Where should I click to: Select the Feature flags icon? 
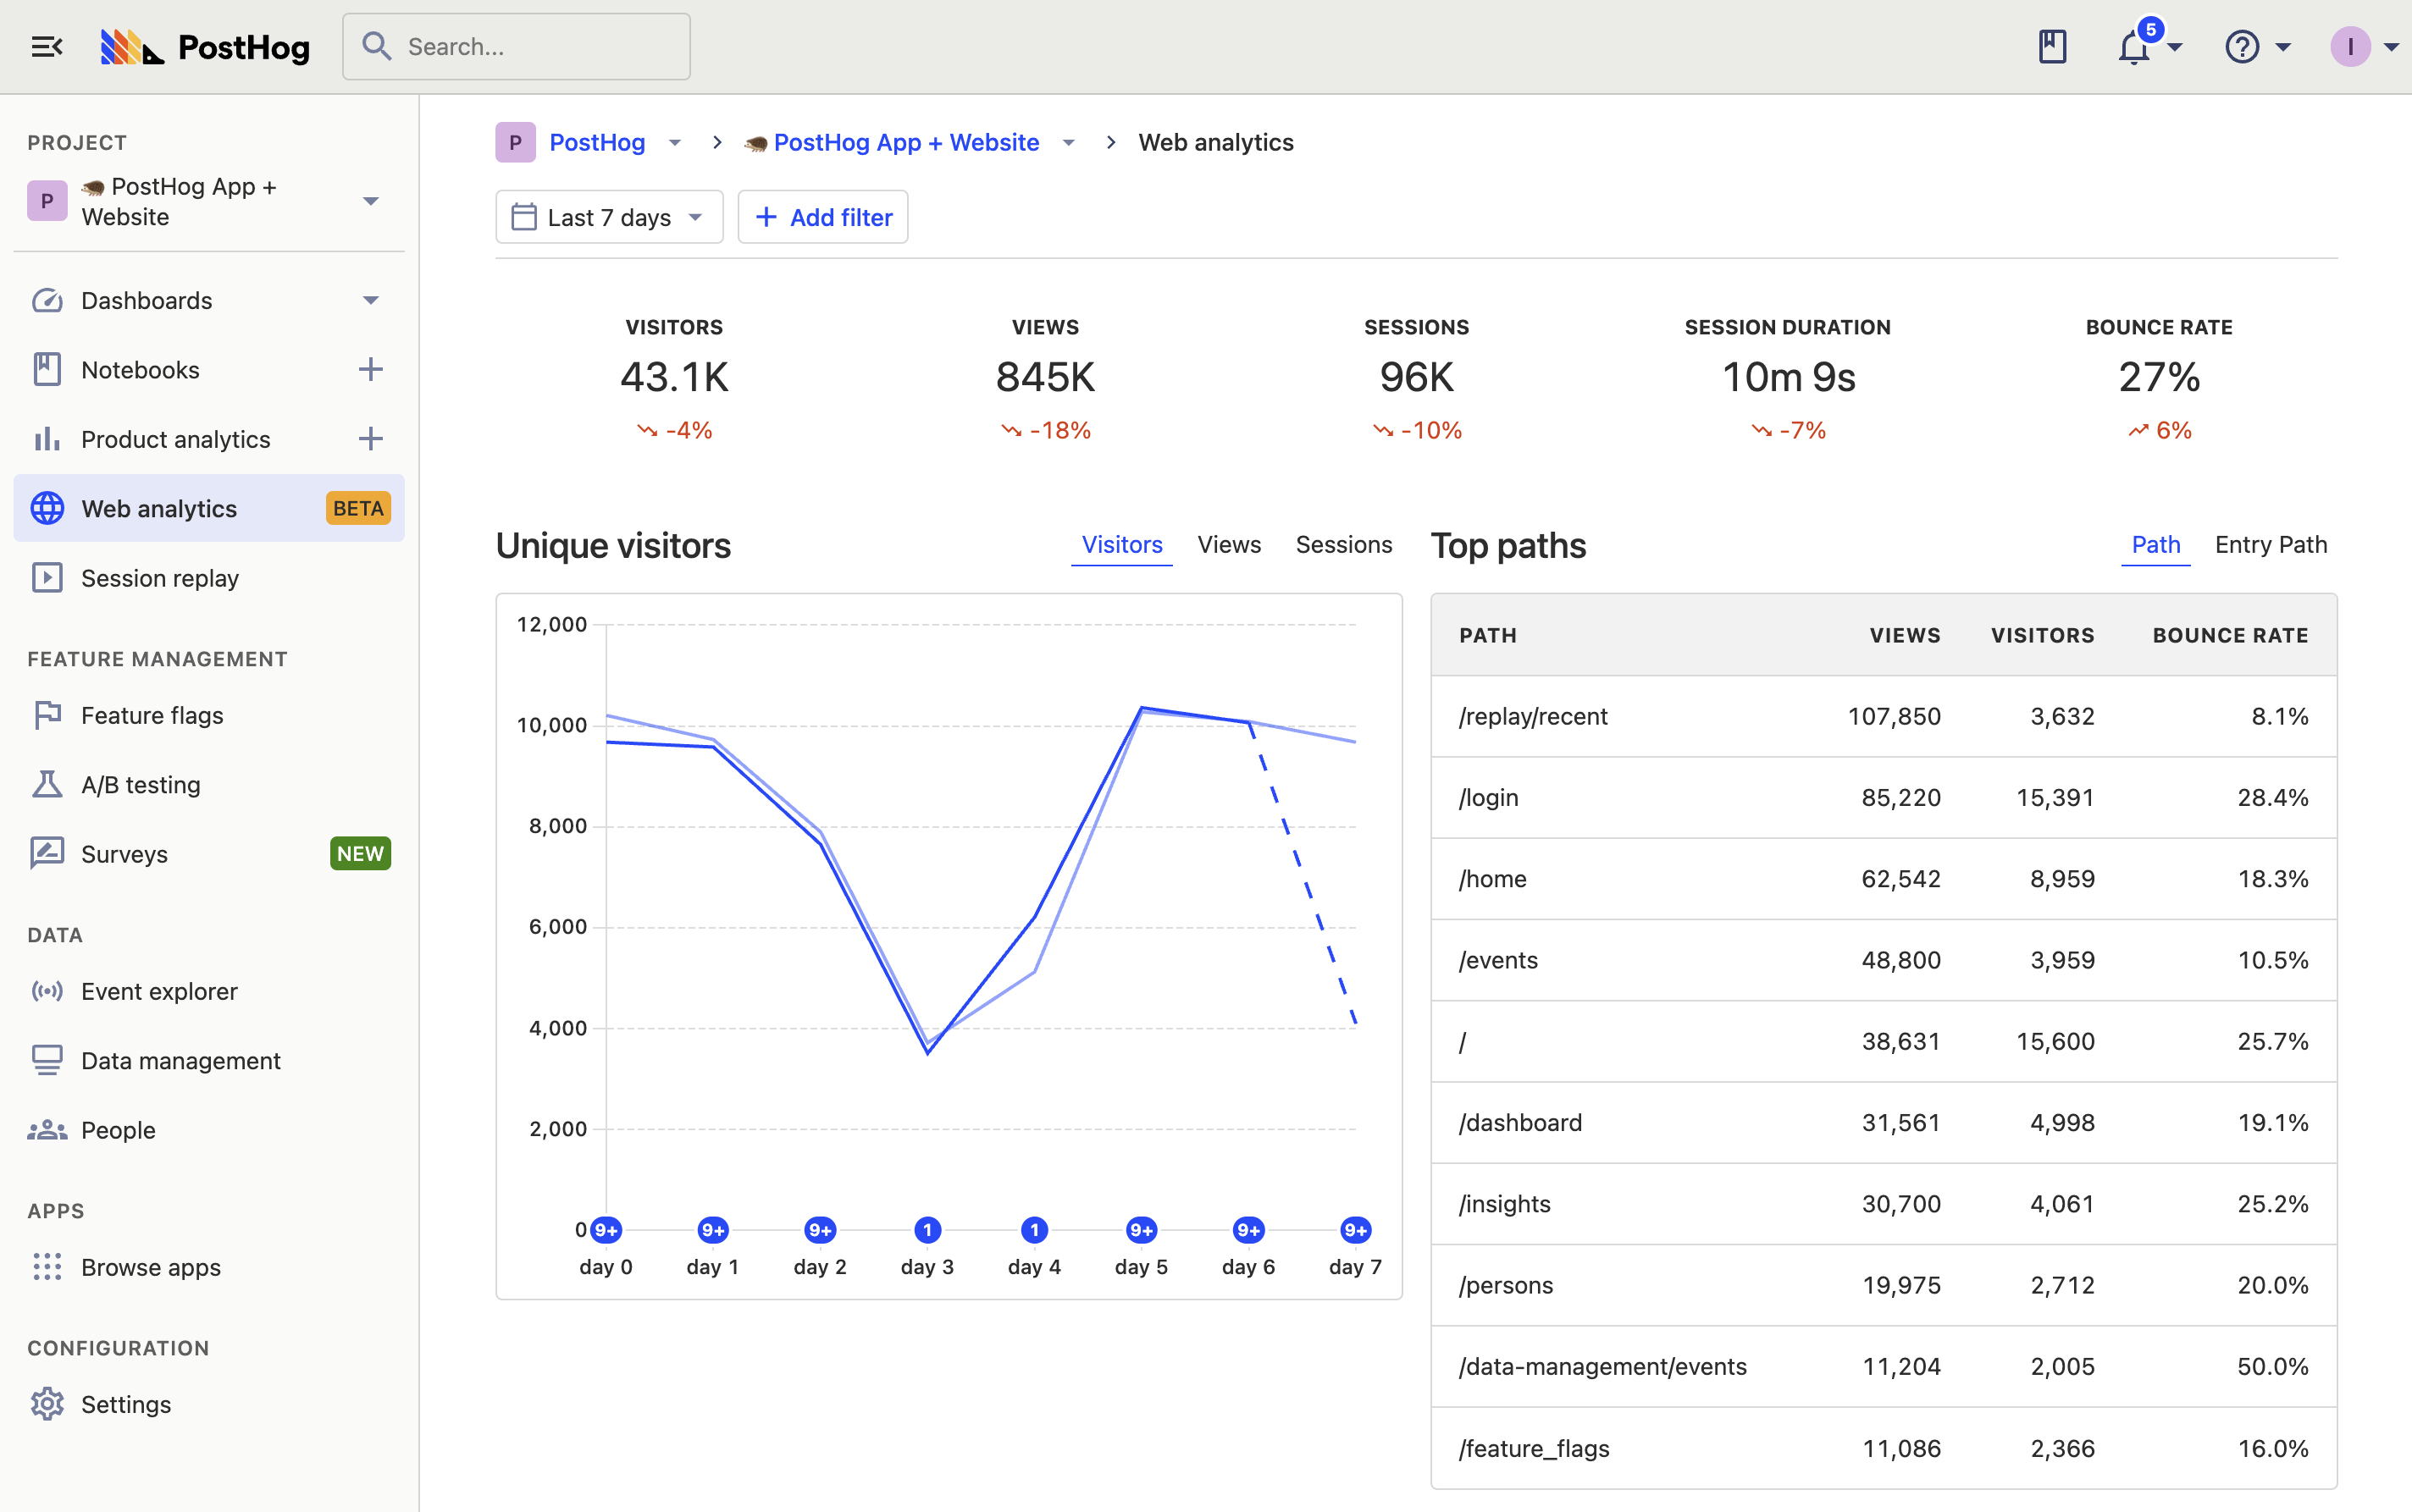(47, 715)
